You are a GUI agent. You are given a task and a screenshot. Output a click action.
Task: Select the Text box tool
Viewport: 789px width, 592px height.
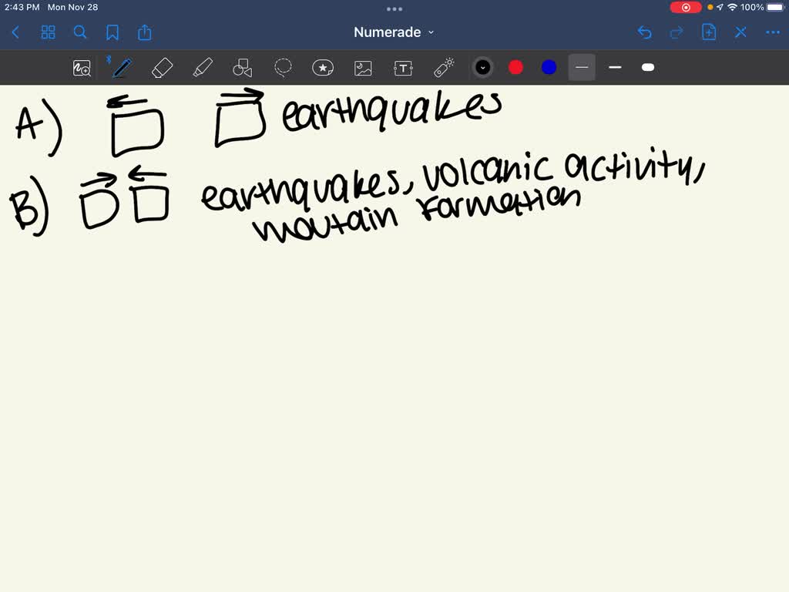tap(403, 67)
